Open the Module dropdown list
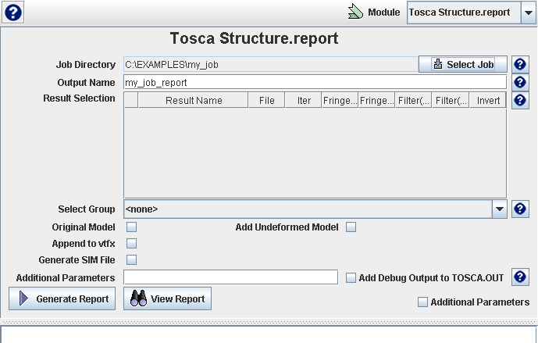This screenshot has height=343, width=538. coord(528,13)
